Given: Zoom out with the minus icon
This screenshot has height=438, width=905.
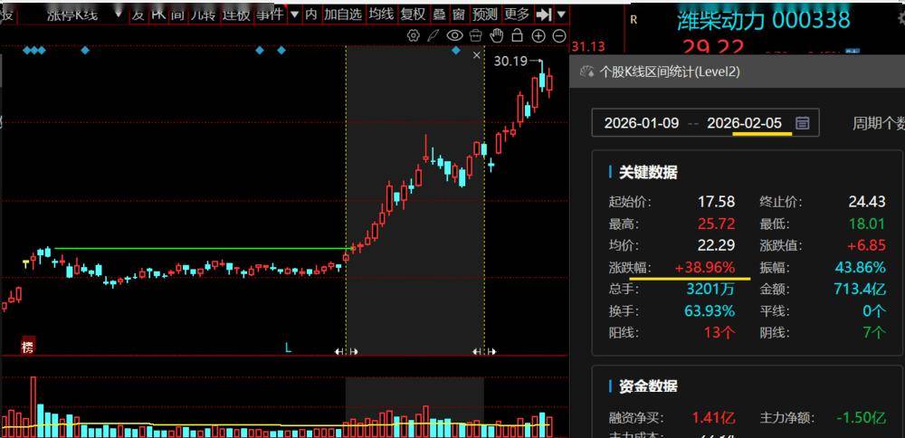Looking at the screenshot, I should point(559,36).
